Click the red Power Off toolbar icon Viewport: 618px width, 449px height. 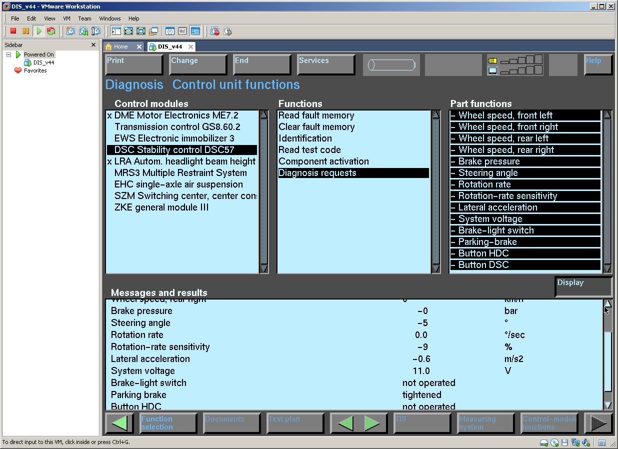pos(13,31)
